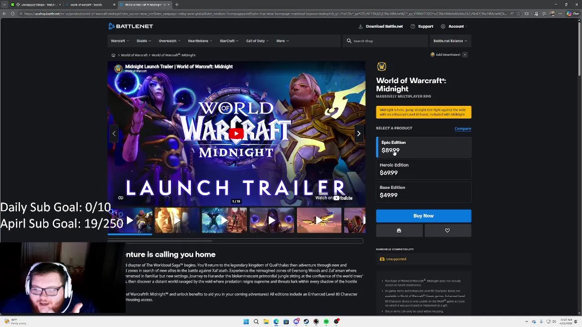
Task: Select the Heroic Edition $69.99 option
Action: pyautogui.click(x=424, y=169)
